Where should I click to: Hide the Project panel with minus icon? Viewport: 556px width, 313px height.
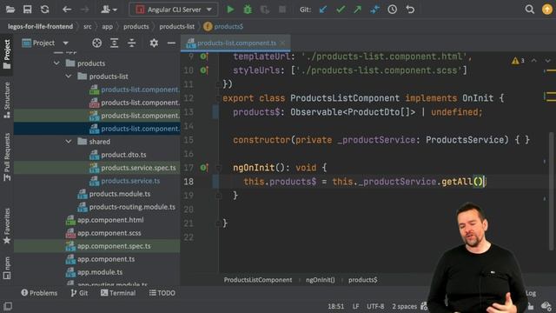(171, 43)
